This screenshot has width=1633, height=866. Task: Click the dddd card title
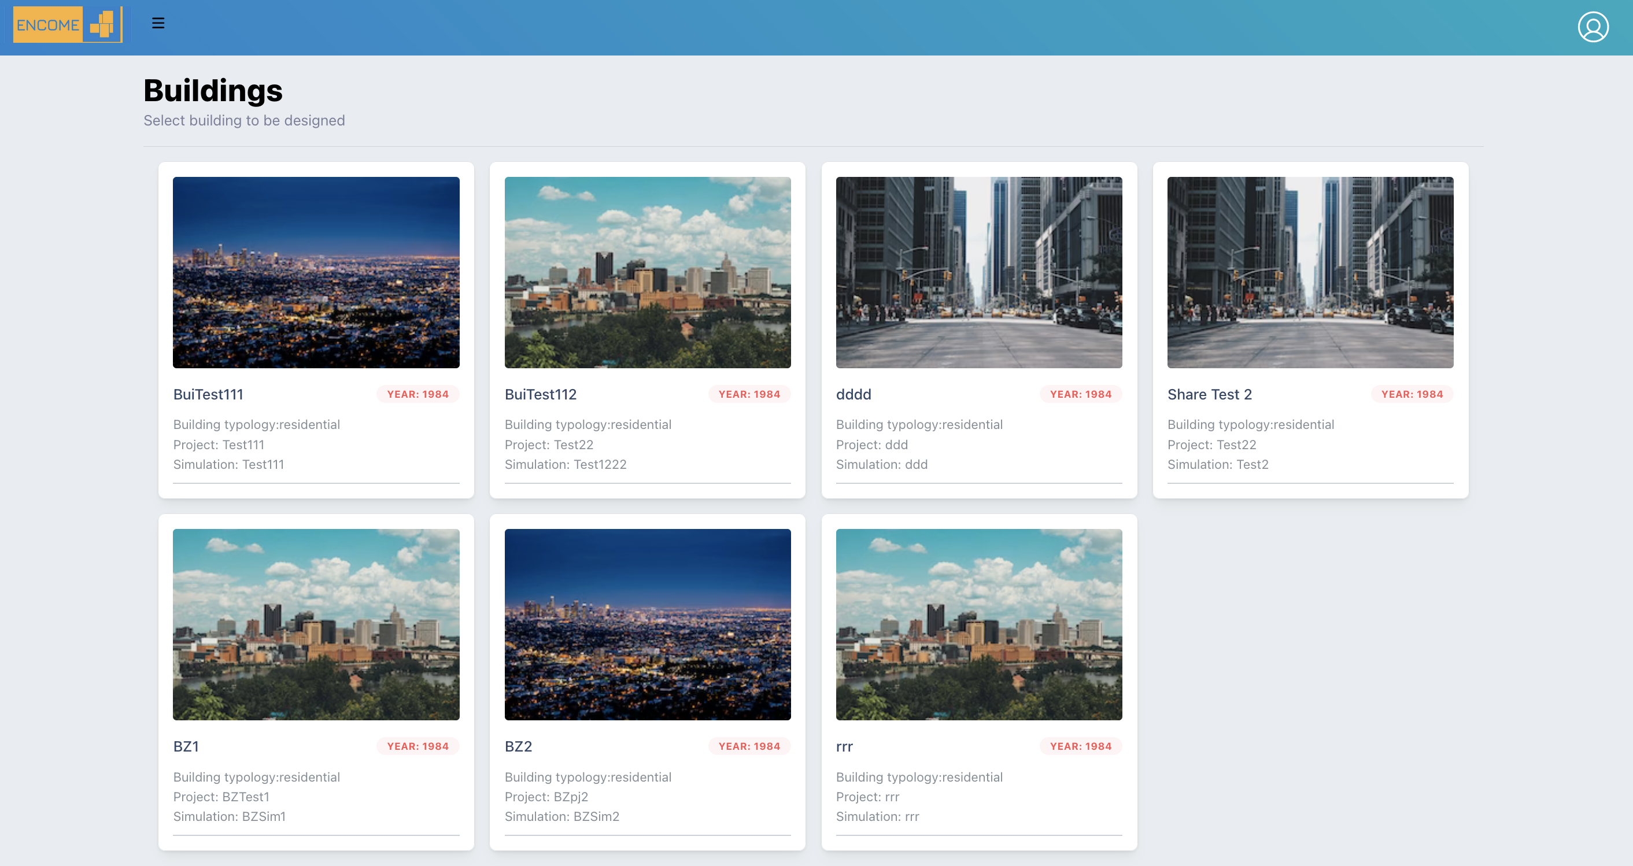click(854, 394)
